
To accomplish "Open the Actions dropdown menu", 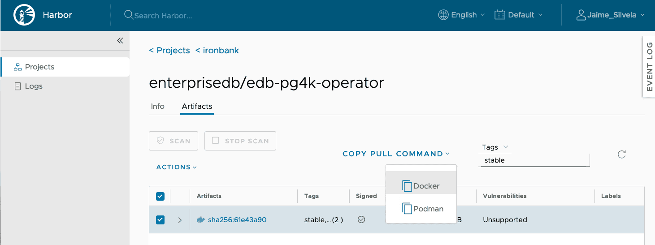I will 177,167.
